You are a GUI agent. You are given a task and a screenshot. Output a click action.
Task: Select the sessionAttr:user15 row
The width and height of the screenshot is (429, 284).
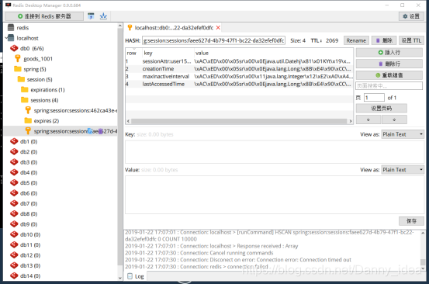click(239, 61)
